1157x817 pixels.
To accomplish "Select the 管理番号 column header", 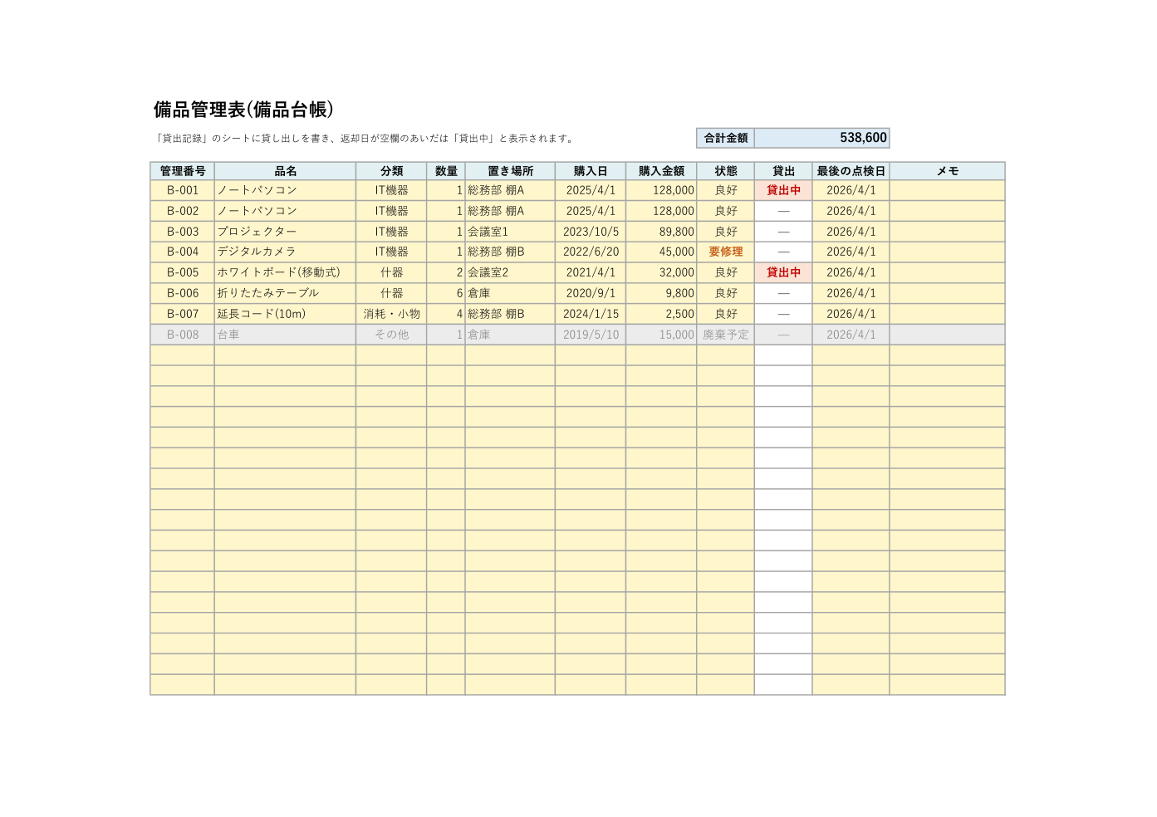I will [x=183, y=171].
